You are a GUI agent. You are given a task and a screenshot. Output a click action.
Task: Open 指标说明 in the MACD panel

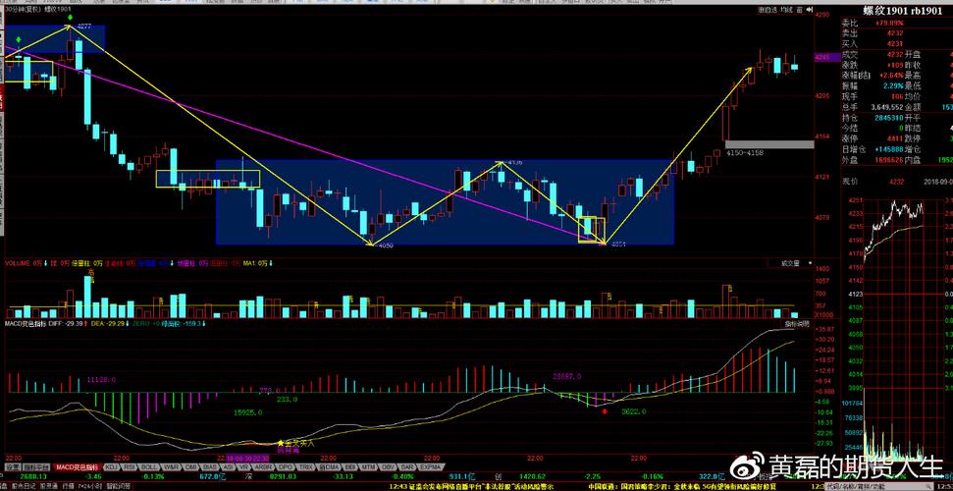pyautogui.click(x=796, y=323)
